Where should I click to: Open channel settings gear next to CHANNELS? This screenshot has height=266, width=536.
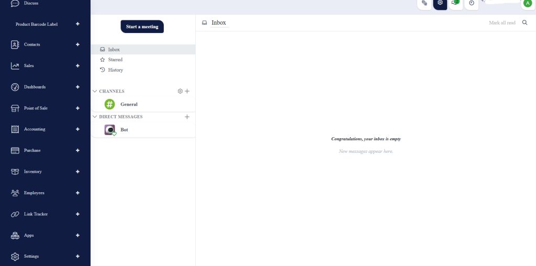pos(180,91)
